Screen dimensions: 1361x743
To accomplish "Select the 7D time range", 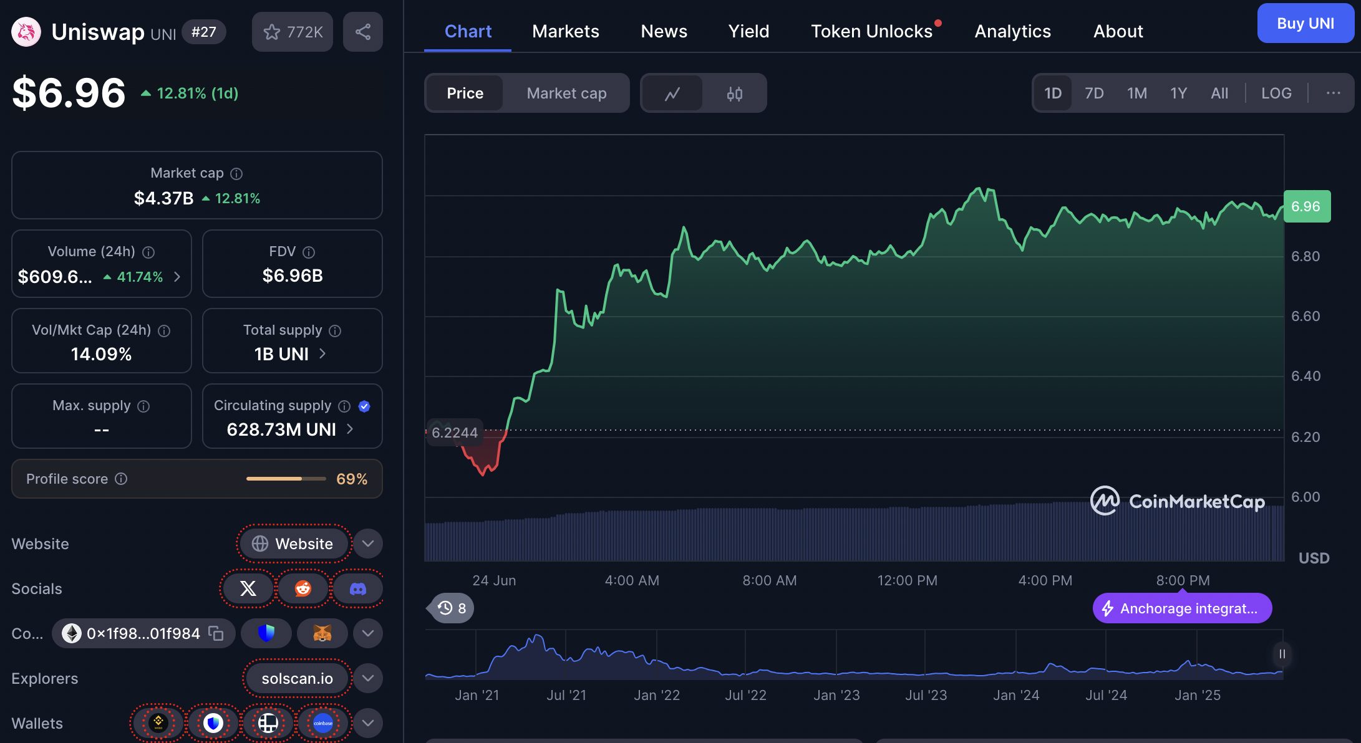I will click(x=1094, y=93).
